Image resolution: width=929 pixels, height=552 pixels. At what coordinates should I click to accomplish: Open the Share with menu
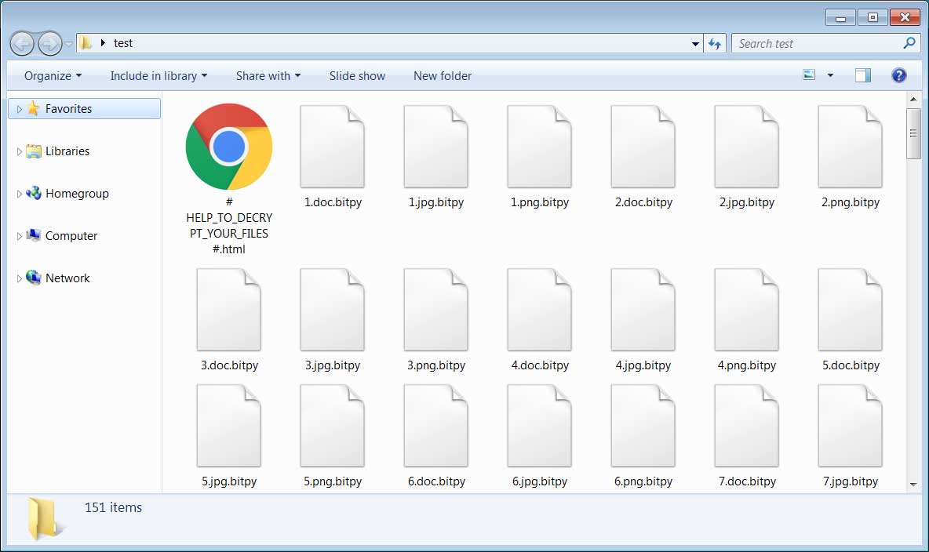[268, 76]
